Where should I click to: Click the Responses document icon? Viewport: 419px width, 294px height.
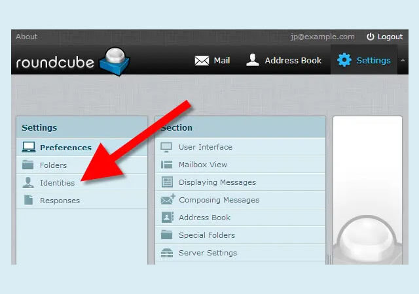[x=28, y=200]
